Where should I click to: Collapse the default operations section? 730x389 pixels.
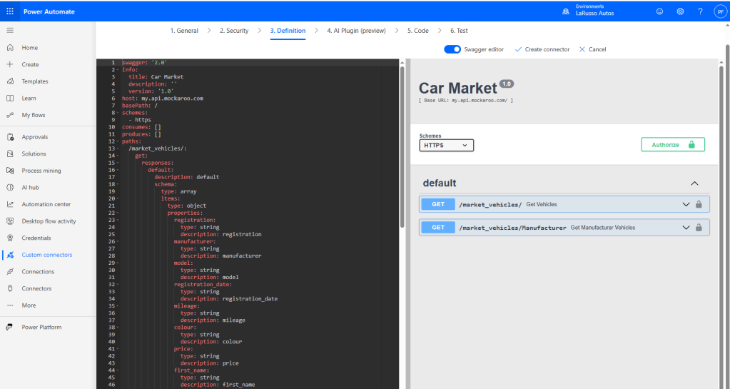[694, 183]
